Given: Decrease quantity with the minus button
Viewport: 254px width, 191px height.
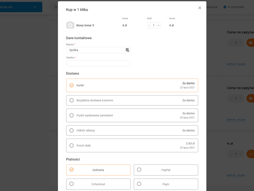Looking at the screenshot, I should (149, 25).
